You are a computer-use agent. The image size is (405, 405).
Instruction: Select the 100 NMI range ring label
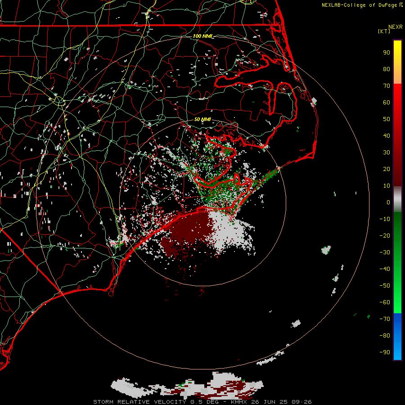tap(202, 36)
